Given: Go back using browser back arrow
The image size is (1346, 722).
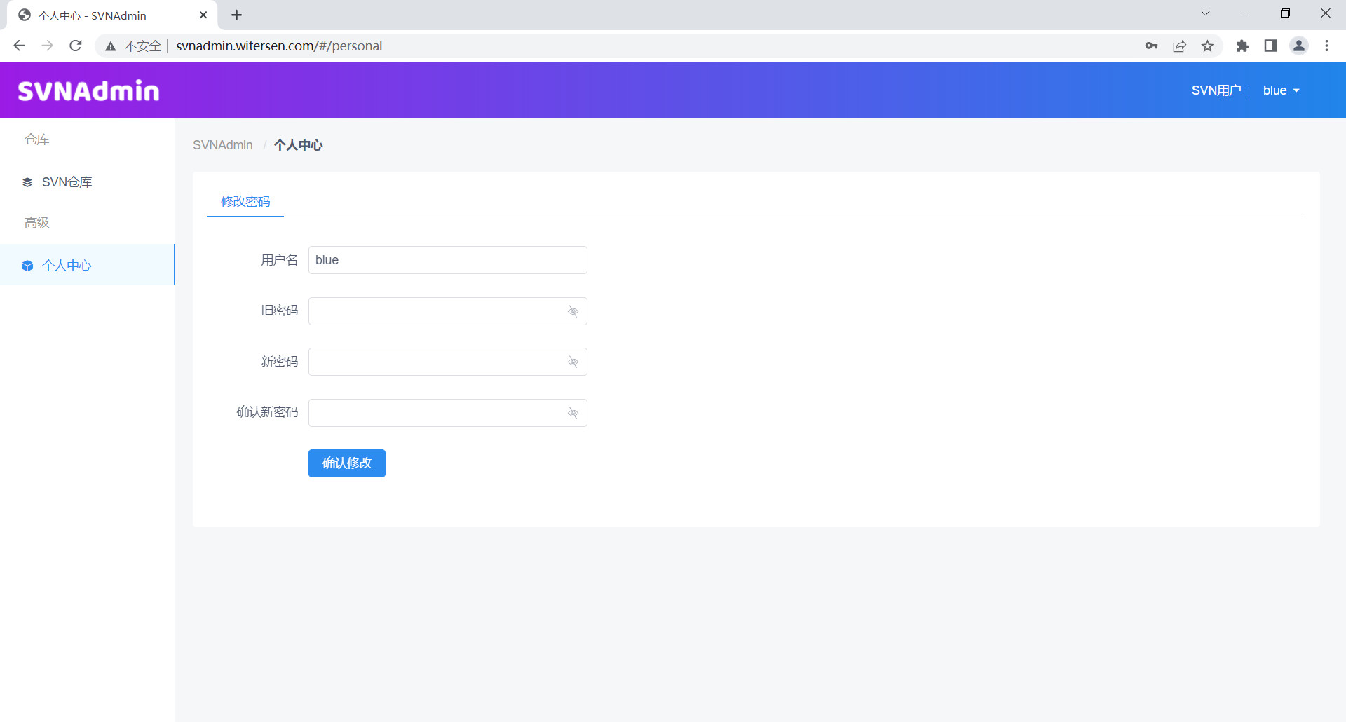Looking at the screenshot, I should coord(20,46).
